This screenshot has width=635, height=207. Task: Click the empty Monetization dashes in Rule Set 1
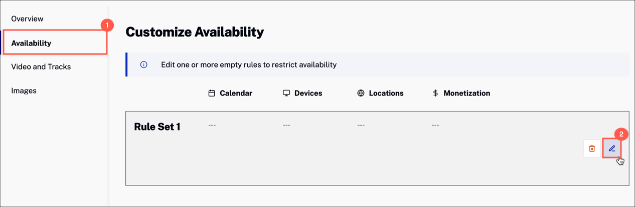coord(435,125)
